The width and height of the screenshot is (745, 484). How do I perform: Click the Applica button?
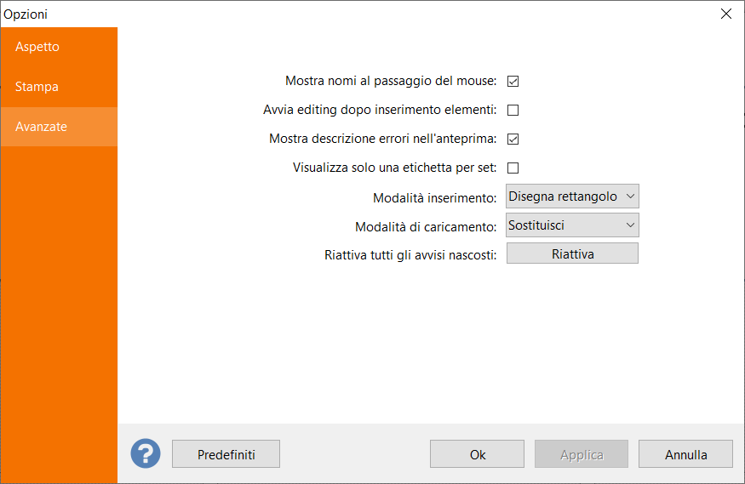(582, 454)
